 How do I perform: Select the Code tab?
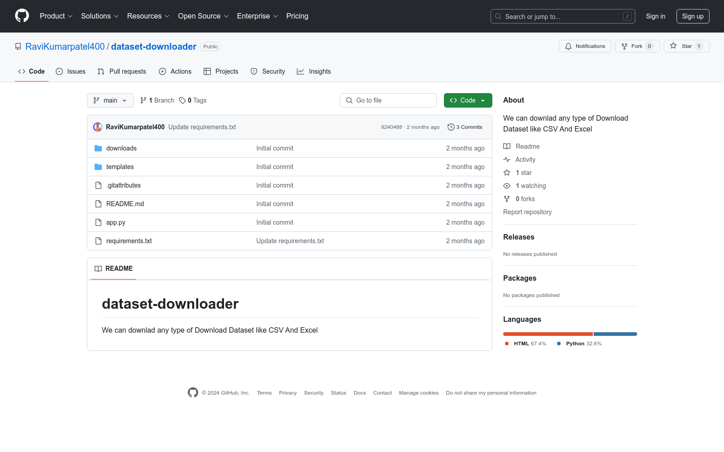click(x=32, y=71)
